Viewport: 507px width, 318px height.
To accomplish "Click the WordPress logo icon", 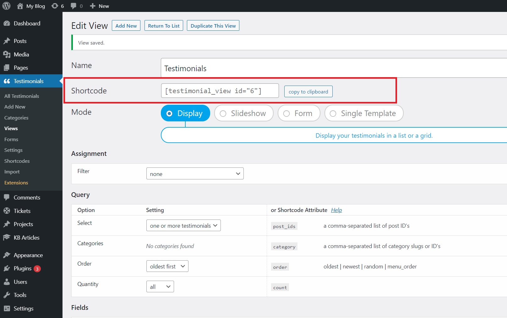I will [6, 6].
